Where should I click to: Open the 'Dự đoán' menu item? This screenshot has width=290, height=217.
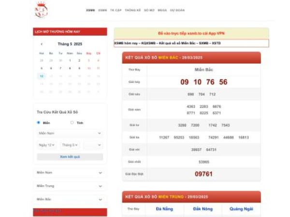click(178, 10)
